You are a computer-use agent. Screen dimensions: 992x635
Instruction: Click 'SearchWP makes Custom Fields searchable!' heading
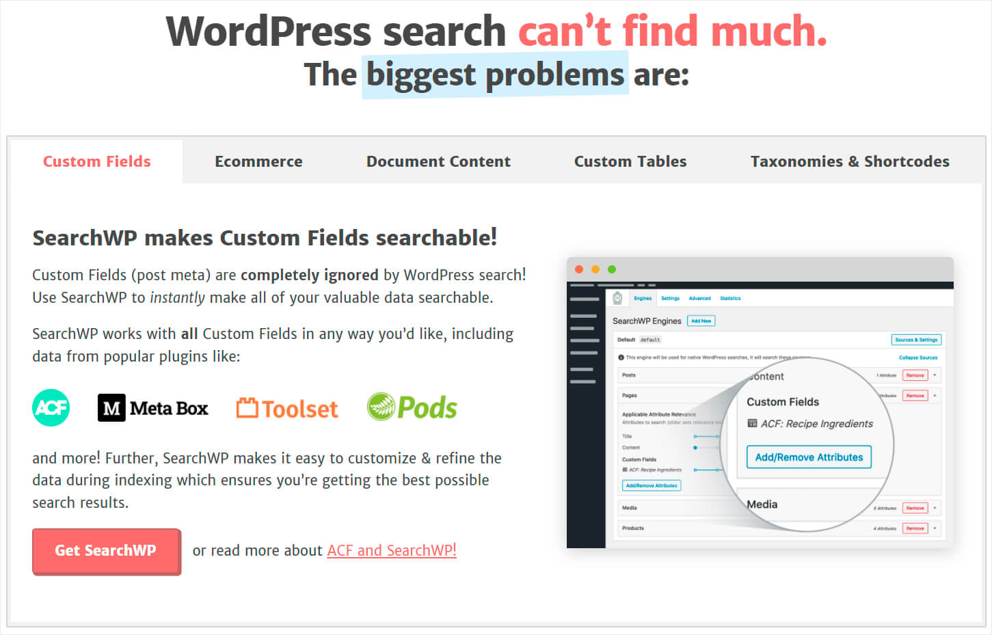(265, 238)
